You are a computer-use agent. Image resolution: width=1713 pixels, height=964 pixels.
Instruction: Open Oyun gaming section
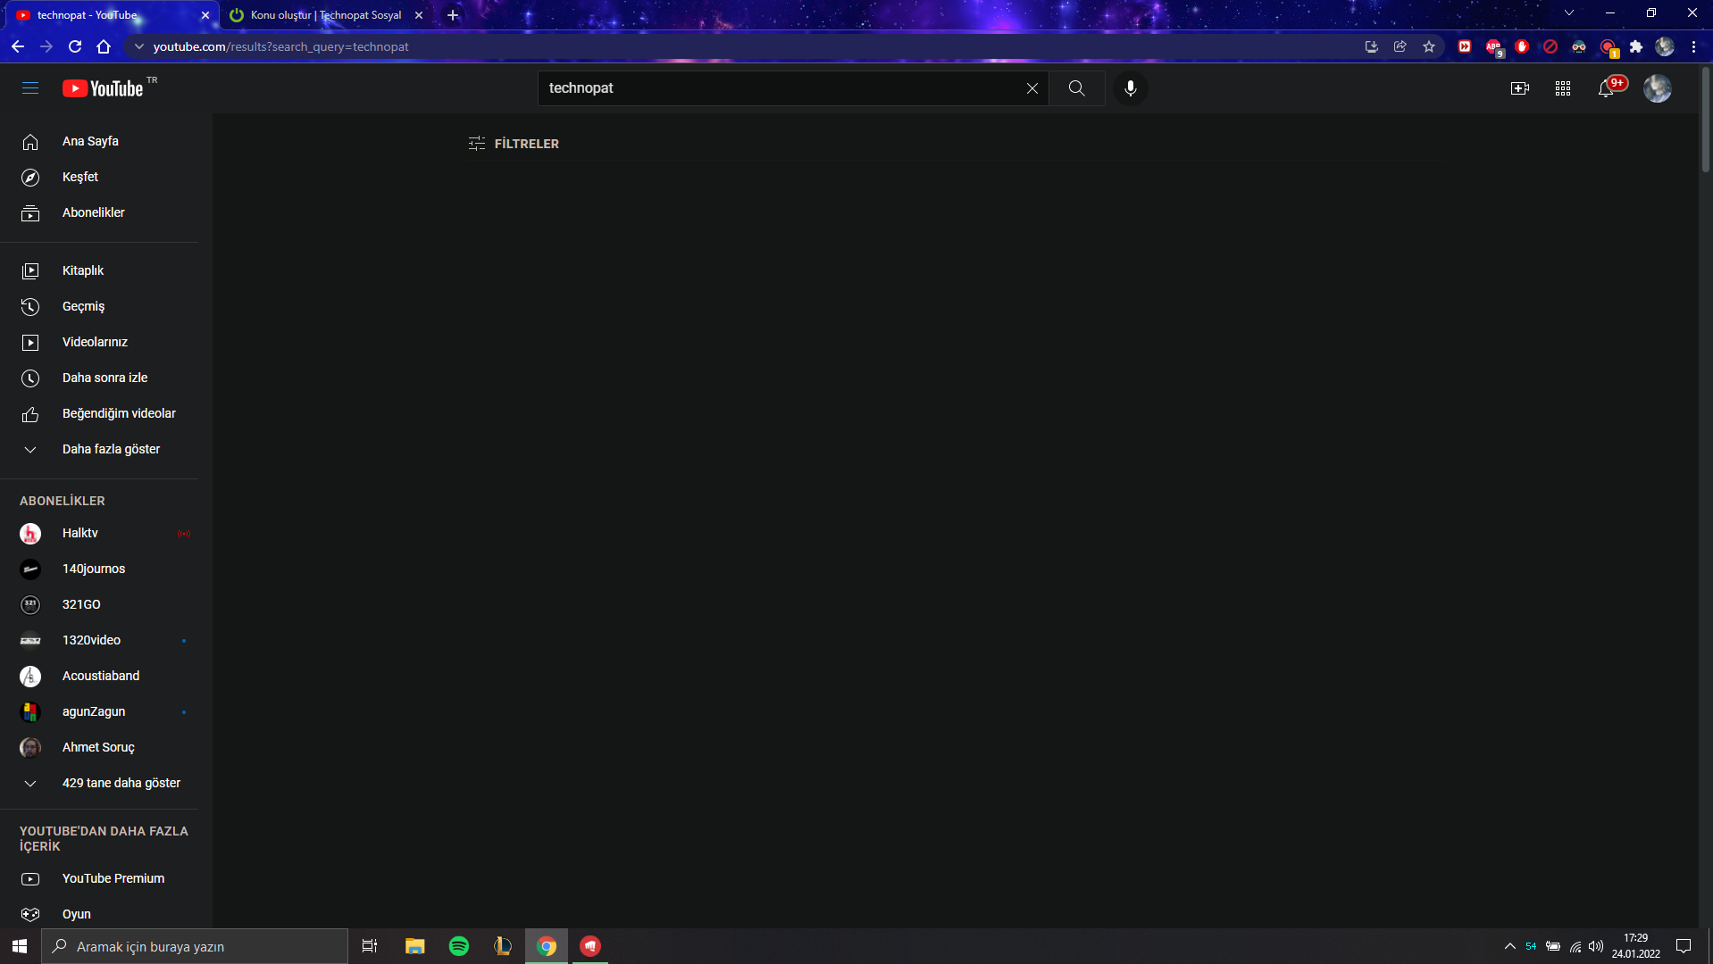pyautogui.click(x=99, y=914)
